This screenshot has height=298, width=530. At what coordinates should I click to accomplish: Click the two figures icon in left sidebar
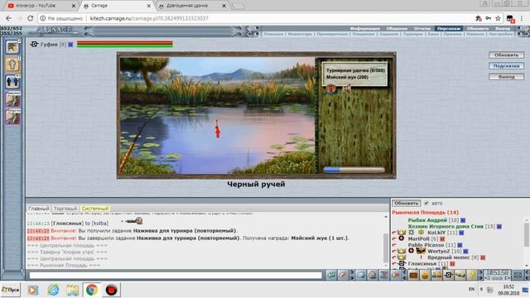click(x=12, y=82)
